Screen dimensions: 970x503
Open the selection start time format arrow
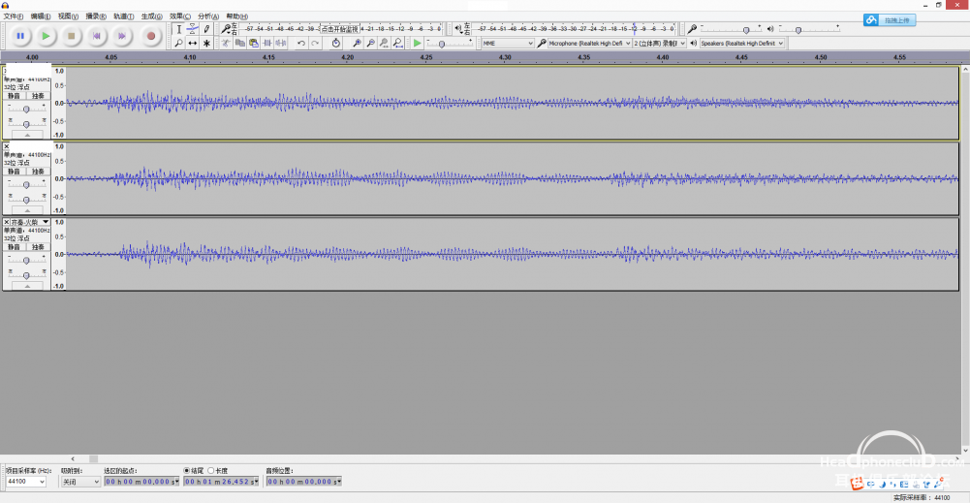[x=176, y=482]
